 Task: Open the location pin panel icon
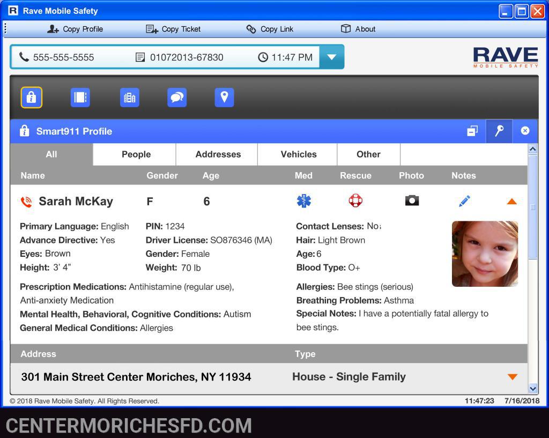point(224,98)
